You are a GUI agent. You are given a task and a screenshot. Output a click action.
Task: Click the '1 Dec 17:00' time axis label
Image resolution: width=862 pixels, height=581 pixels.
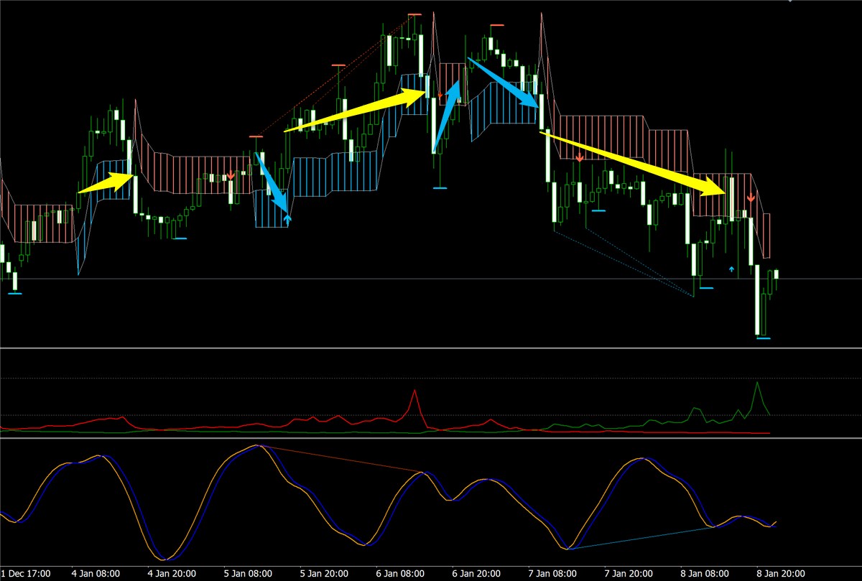[x=25, y=574]
